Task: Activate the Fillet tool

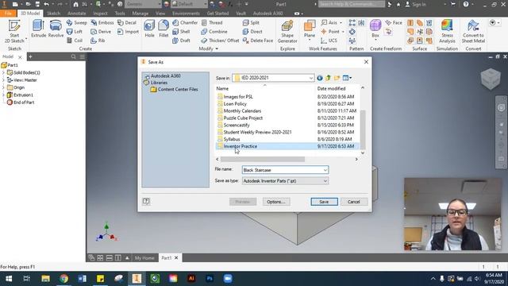Action: click(164, 29)
